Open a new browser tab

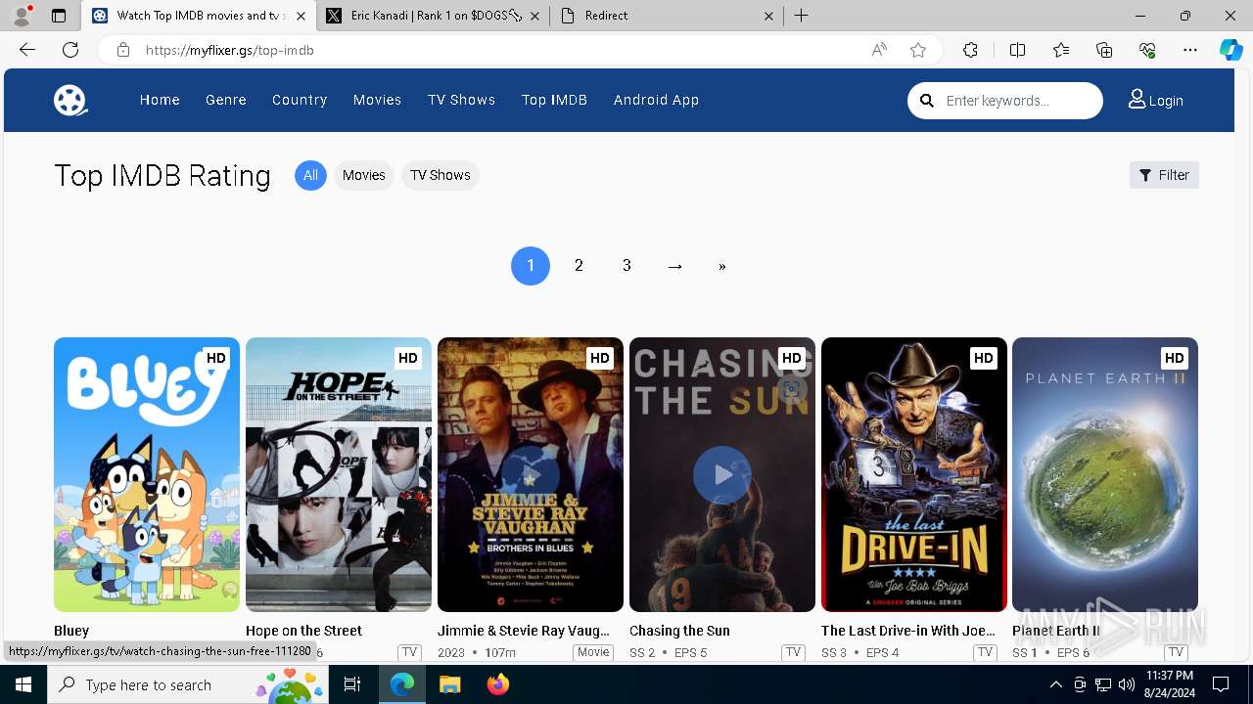pos(801,16)
